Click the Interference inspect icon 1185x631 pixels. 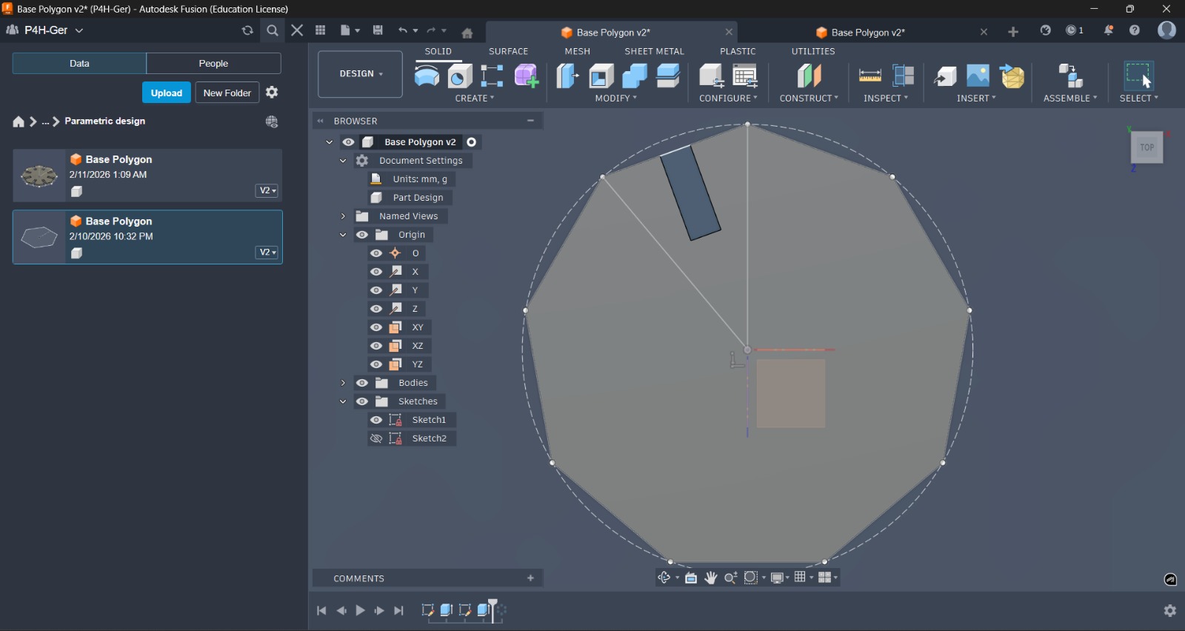(904, 76)
